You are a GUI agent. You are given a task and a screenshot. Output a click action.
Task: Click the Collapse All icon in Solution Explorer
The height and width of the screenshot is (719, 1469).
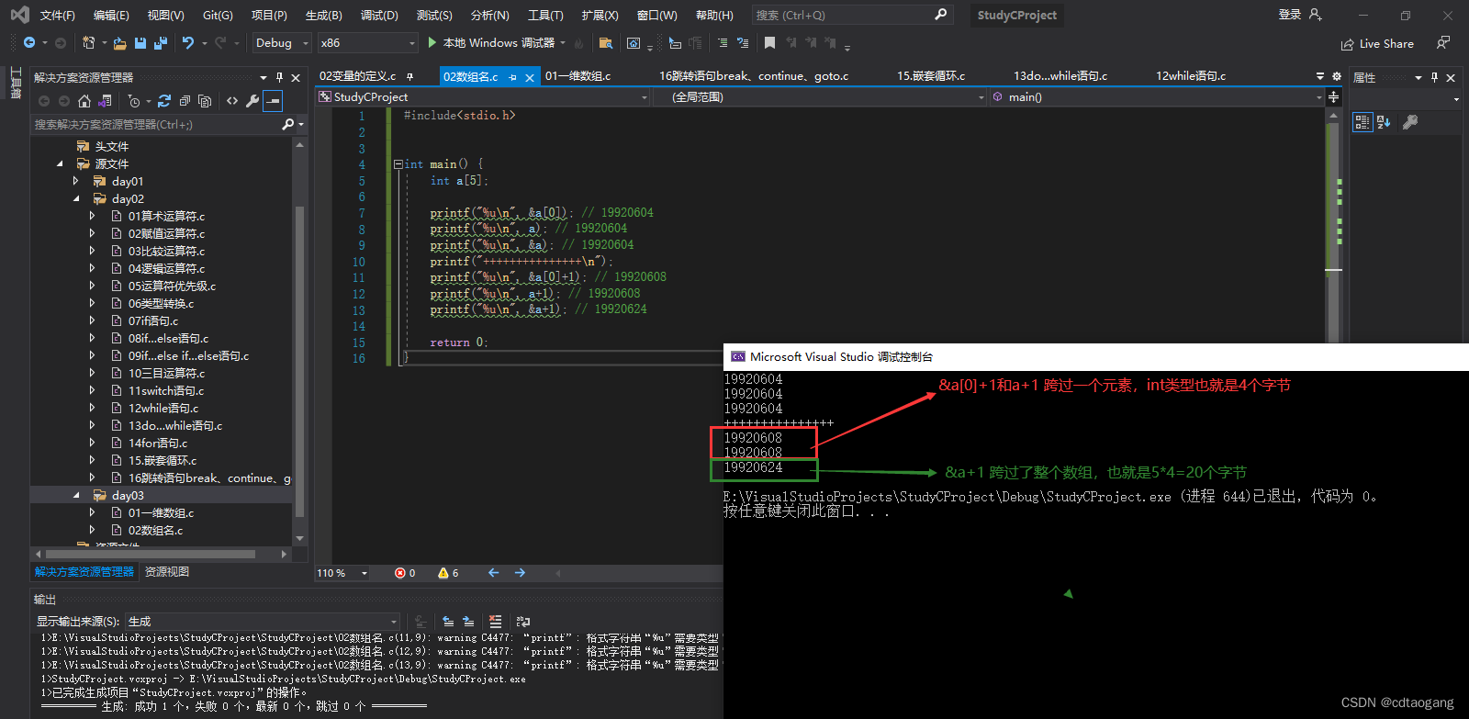[x=185, y=101]
